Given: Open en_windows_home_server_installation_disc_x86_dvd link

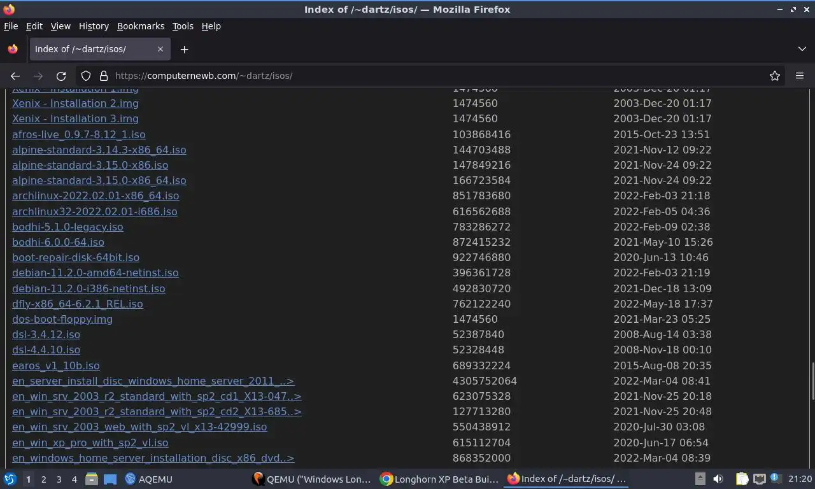Looking at the screenshot, I should (x=153, y=458).
